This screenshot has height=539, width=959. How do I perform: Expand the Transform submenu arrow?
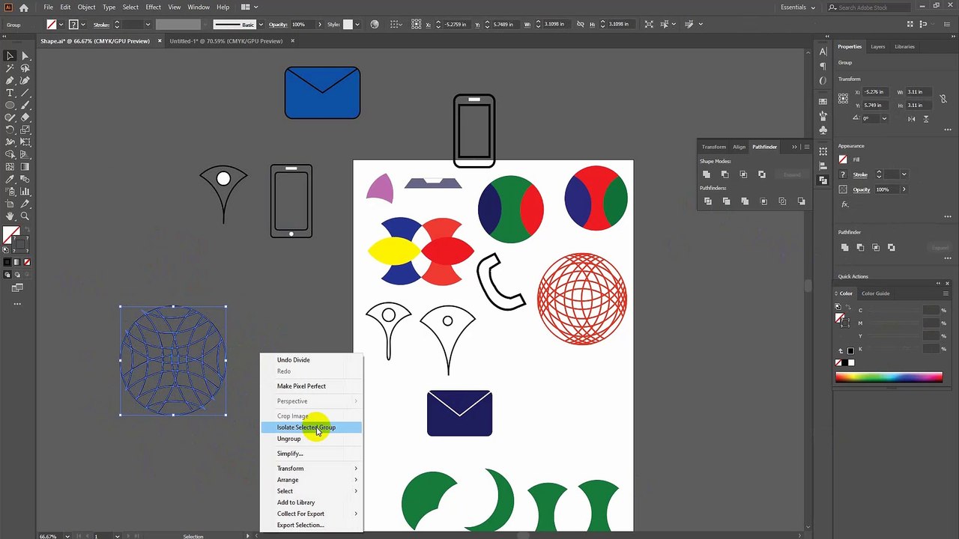(x=356, y=469)
